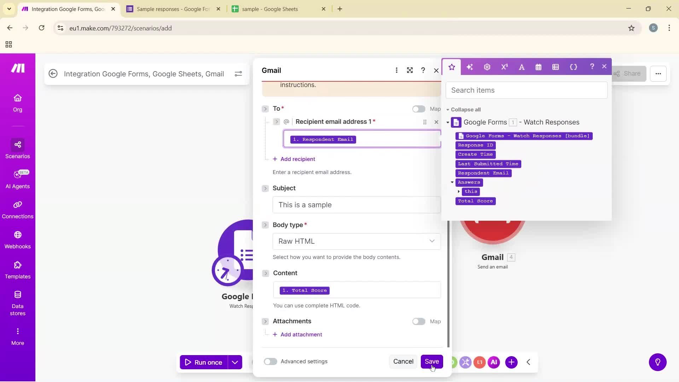Image resolution: width=679 pixels, height=382 pixels.
Task: Open the settings gear in the mapping panel
Action: [x=487, y=66]
